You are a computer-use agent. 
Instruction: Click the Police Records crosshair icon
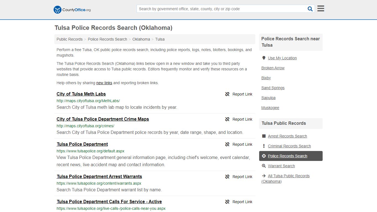point(264,156)
